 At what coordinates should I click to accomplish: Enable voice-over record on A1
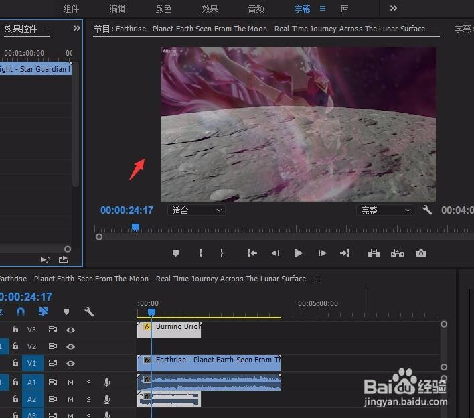(106, 382)
